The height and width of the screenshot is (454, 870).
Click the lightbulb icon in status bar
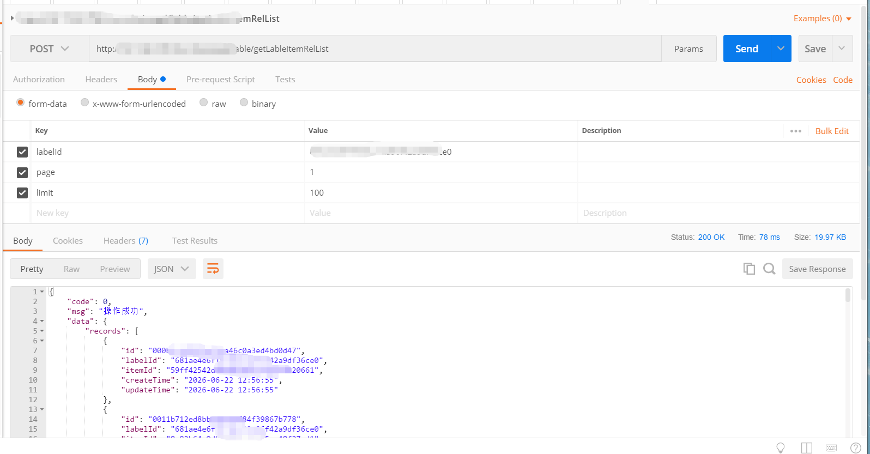[781, 448]
